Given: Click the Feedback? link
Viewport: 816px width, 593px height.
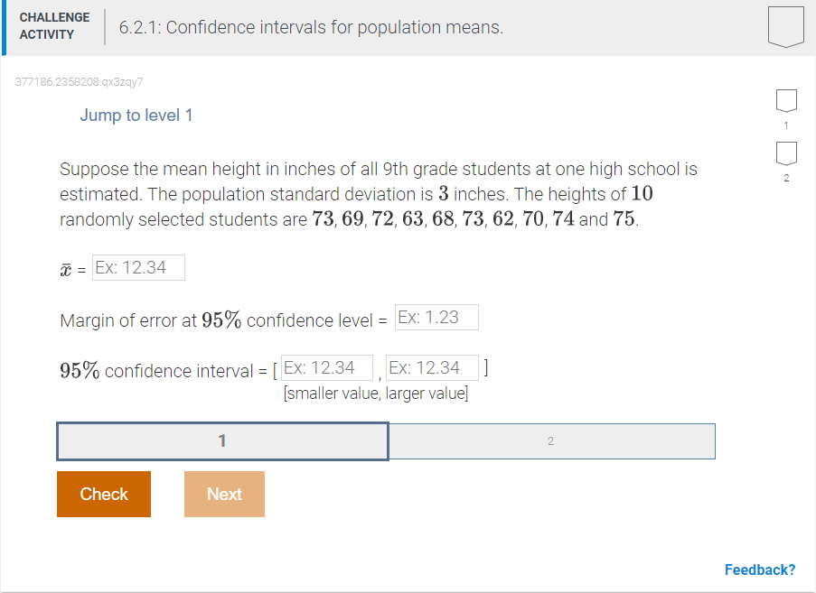Looking at the screenshot, I should tap(760, 570).
